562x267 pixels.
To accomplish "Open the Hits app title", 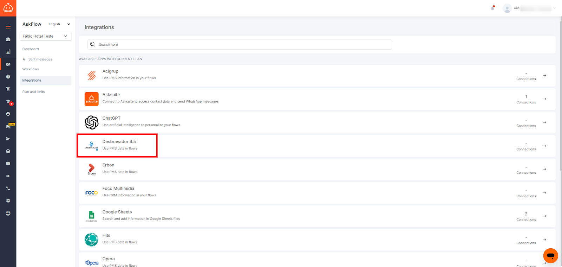I will click(x=106, y=235).
